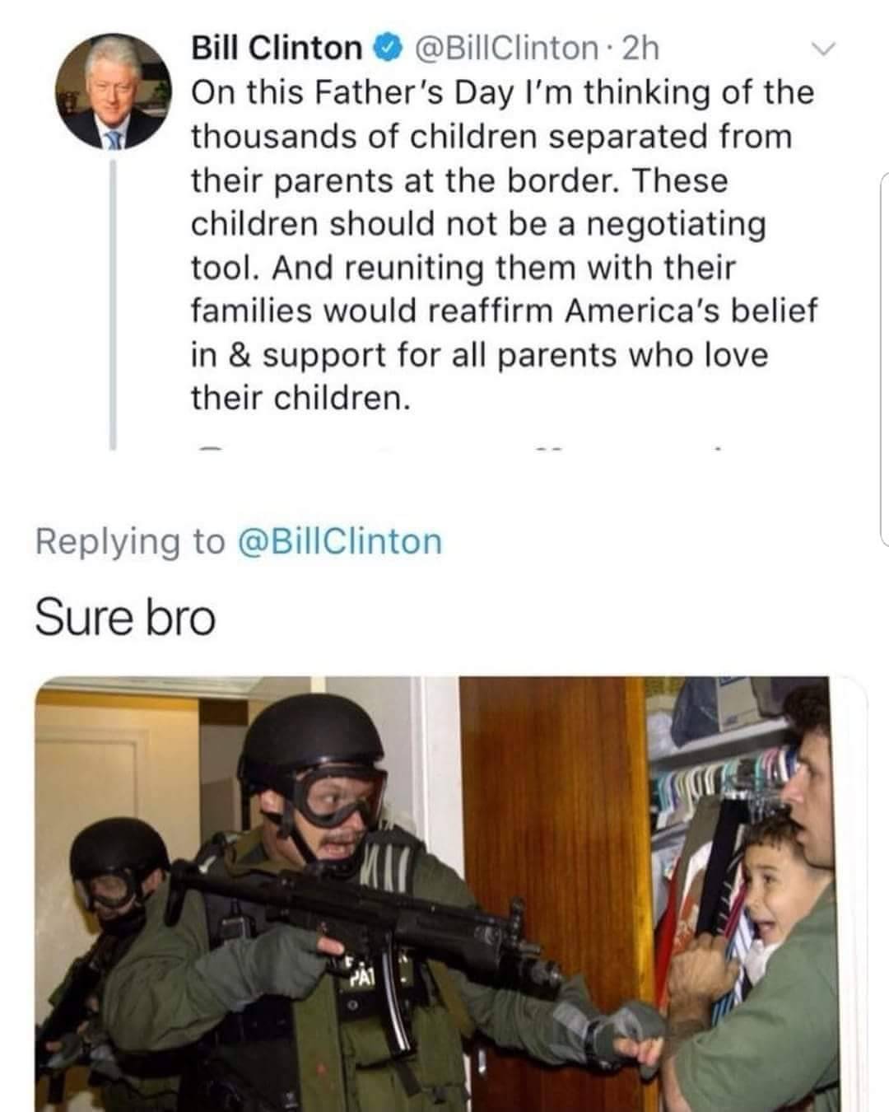
Task: Open the 2h timestamp of the tweet
Action: click(x=640, y=49)
